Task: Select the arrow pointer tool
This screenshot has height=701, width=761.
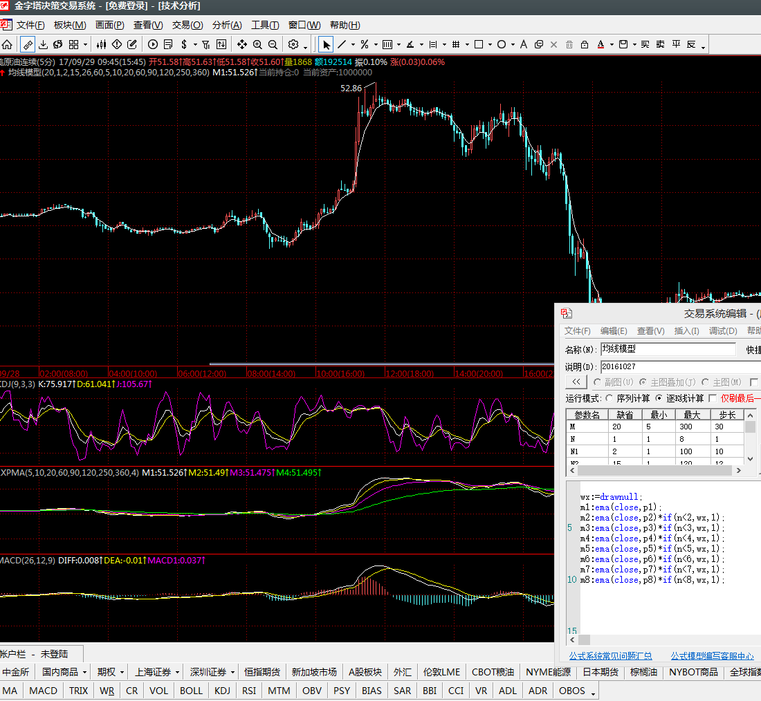Action: pos(326,45)
